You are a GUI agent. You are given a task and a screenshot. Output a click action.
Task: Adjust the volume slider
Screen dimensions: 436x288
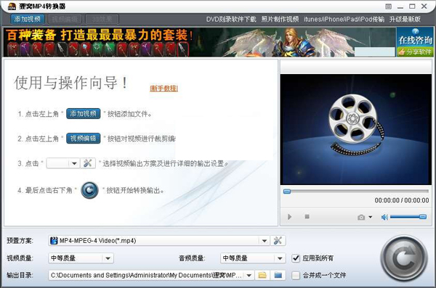coord(408,217)
